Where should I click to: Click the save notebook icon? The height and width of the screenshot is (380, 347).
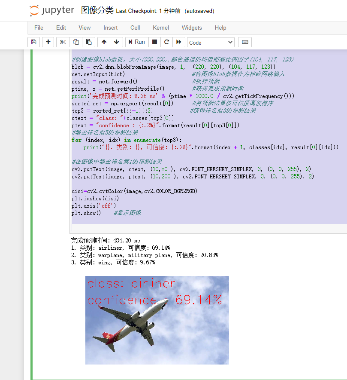point(34,42)
